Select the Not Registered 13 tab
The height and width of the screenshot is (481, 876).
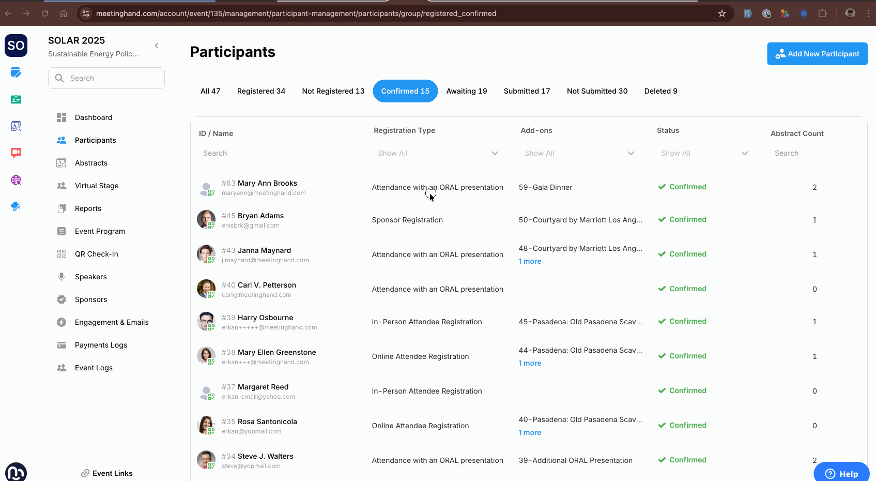[x=333, y=91]
